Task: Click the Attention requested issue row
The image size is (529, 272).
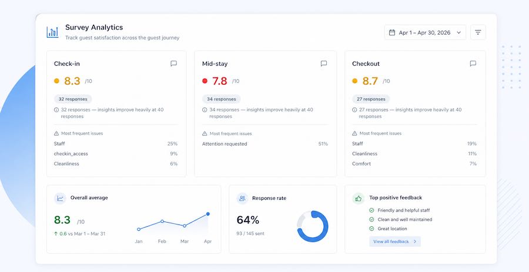Action: pos(265,144)
